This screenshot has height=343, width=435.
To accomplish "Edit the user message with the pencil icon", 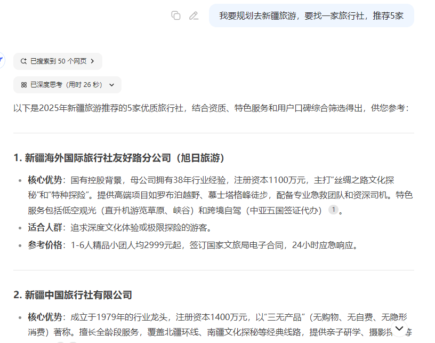I will [194, 15].
